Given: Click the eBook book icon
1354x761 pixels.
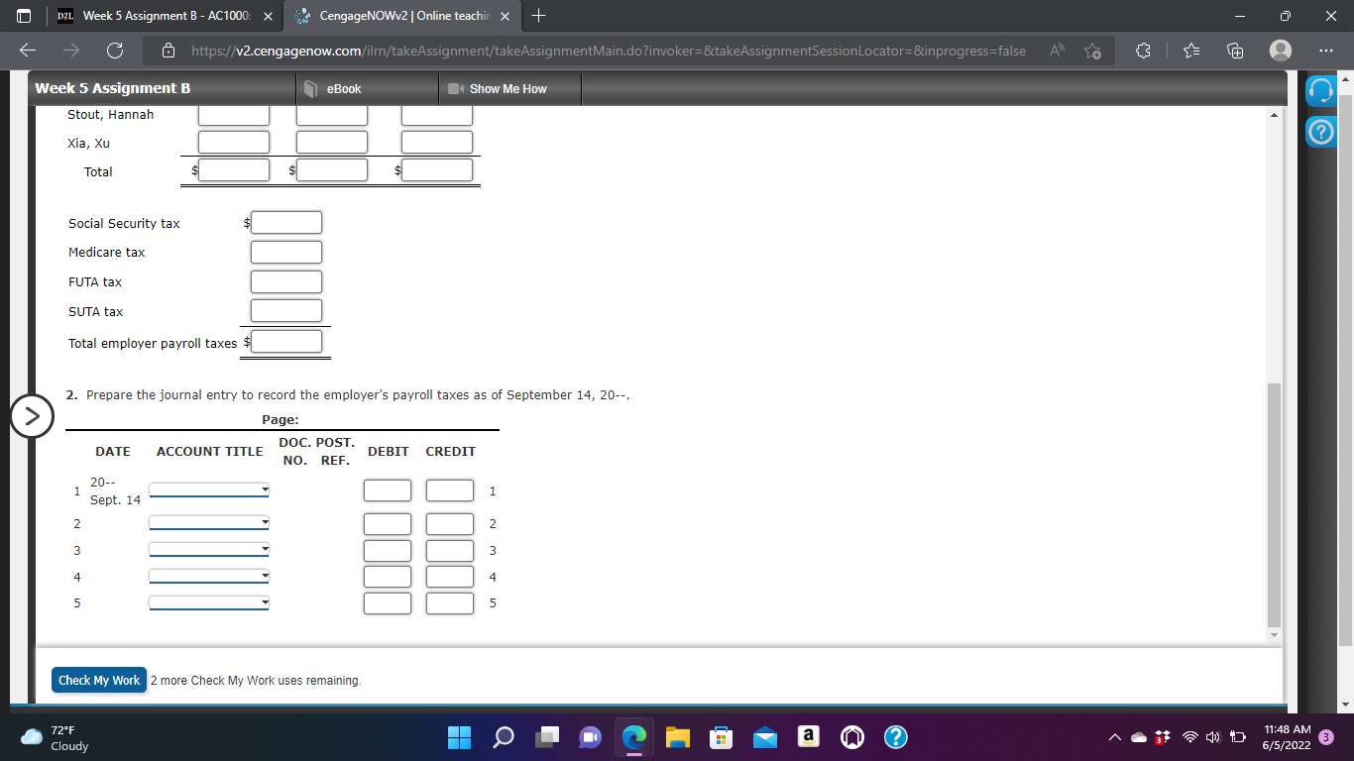Looking at the screenshot, I should [310, 88].
